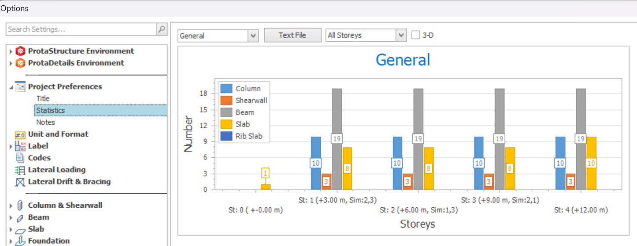Open the General chart type dropdown
The height and width of the screenshot is (246, 637).
[x=253, y=36]
